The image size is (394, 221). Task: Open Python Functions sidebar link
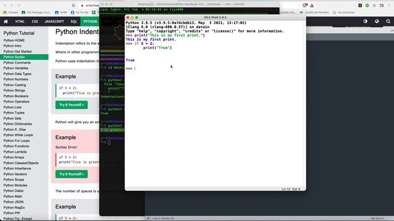[16, 146]
